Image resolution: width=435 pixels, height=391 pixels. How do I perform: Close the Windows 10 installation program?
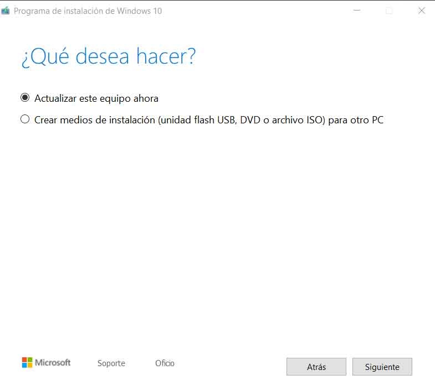[x=421, y=11]
